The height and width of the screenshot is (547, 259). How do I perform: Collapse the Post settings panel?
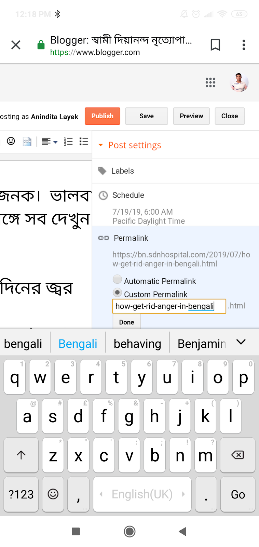pyautogui.click(x=130, y=145)
